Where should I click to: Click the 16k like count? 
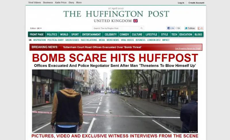(178, 28)
